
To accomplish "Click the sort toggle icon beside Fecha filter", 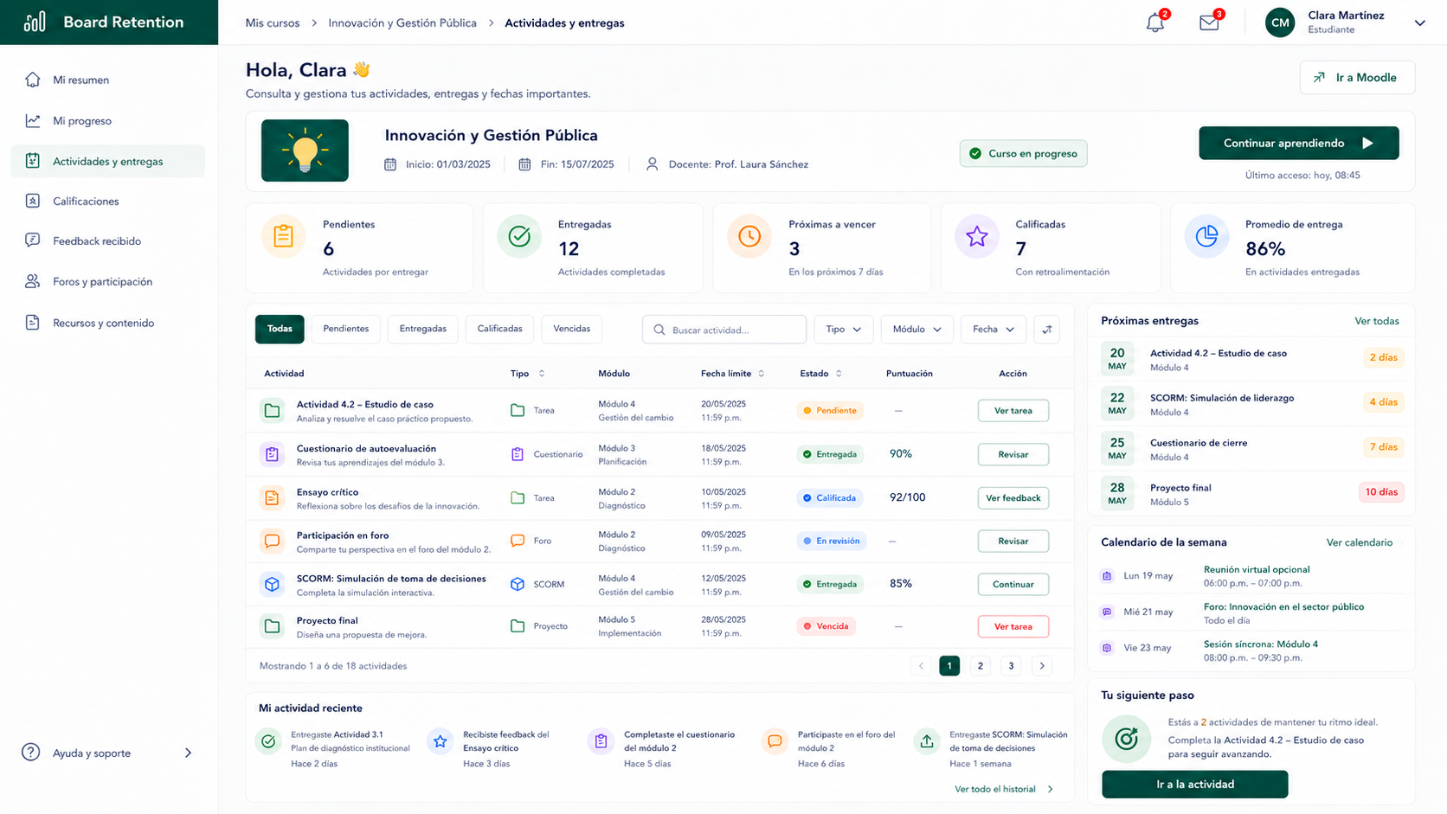I will (x=1047, y=330).
